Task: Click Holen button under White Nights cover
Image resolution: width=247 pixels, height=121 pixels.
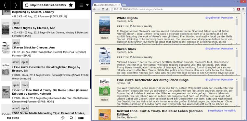Action: pos(104,38)
